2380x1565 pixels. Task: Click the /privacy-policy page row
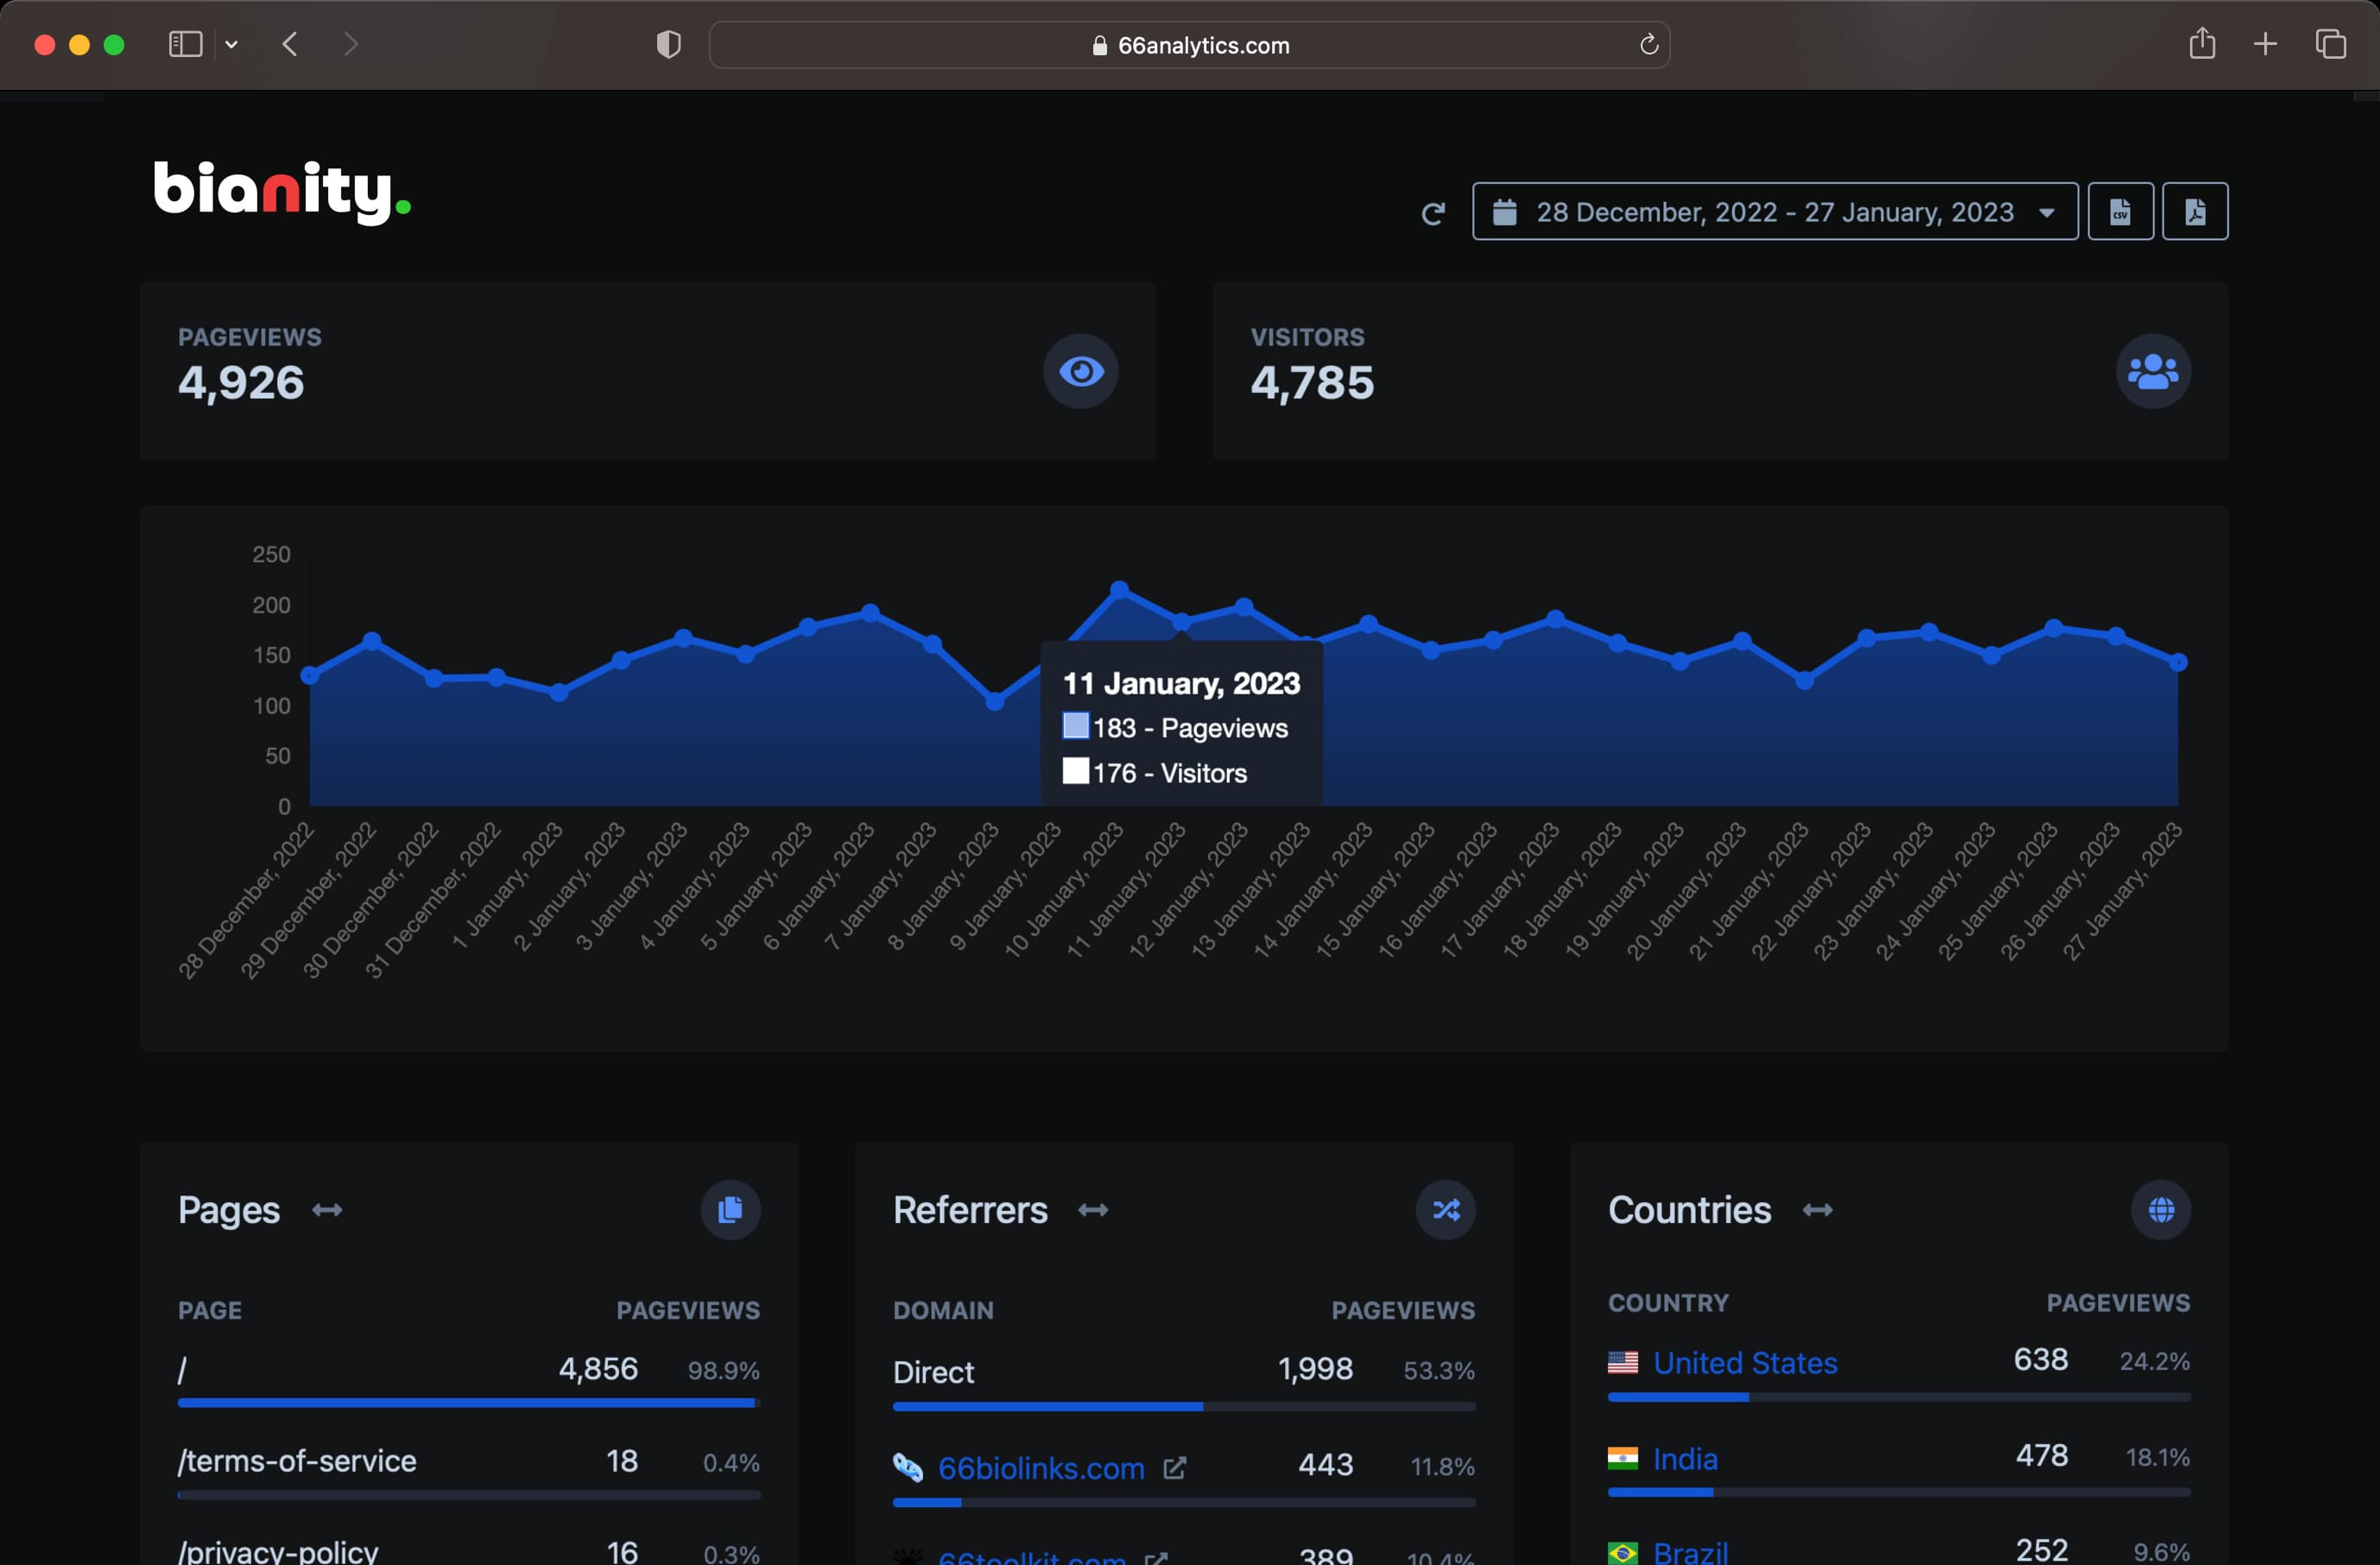pos(468,1550)
